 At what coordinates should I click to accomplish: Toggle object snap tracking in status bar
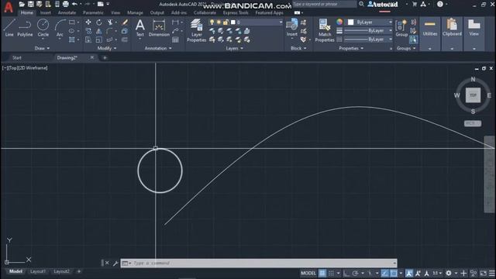click(384, 273)
